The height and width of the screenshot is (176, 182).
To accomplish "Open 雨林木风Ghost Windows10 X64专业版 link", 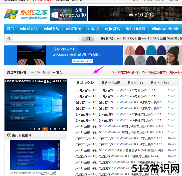I will tap(132, 144).
